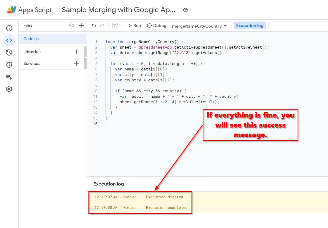The image size is (328, 228).
Task: Click the var country = data[i][2] line
Action: pyautogui.click(x=145, y=80)
